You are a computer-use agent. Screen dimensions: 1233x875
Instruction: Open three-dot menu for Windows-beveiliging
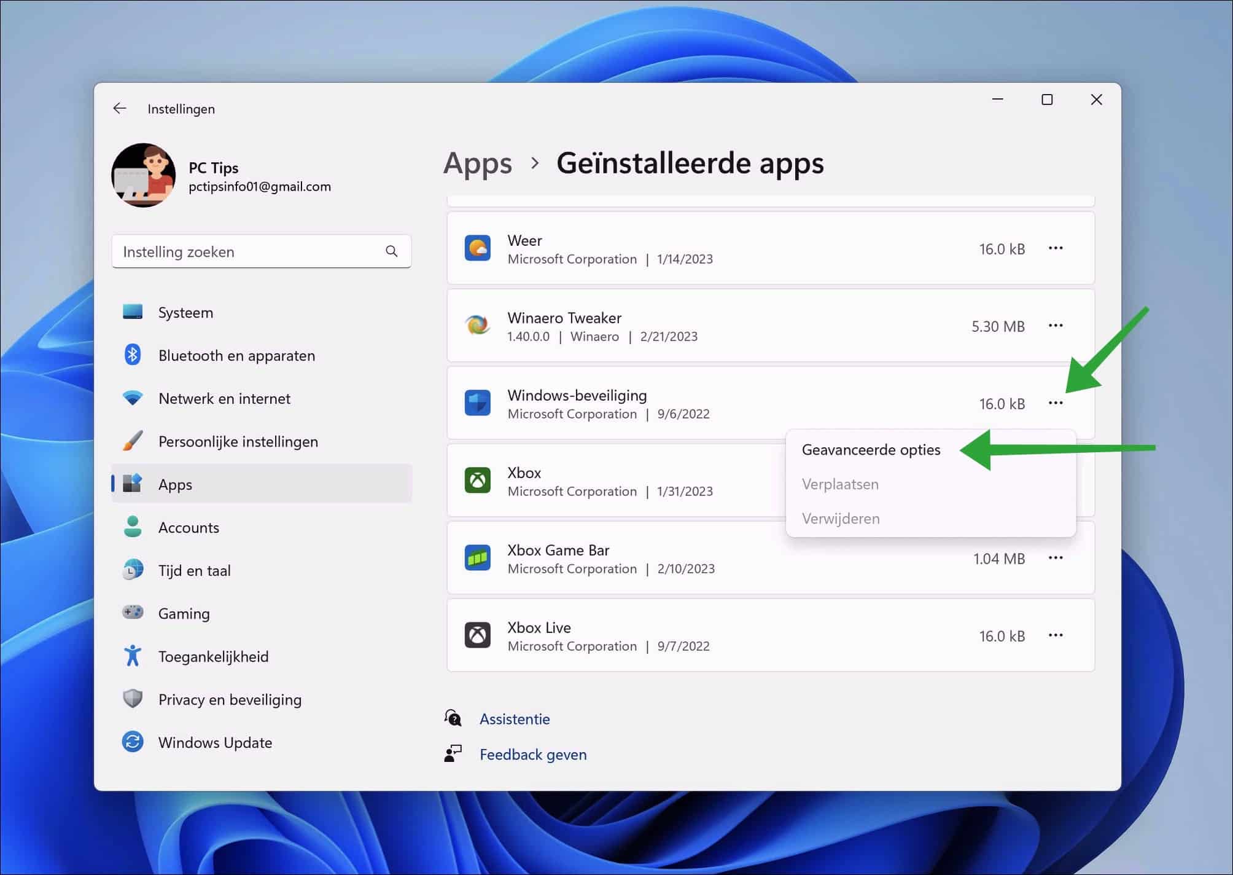coord(1056,403)
